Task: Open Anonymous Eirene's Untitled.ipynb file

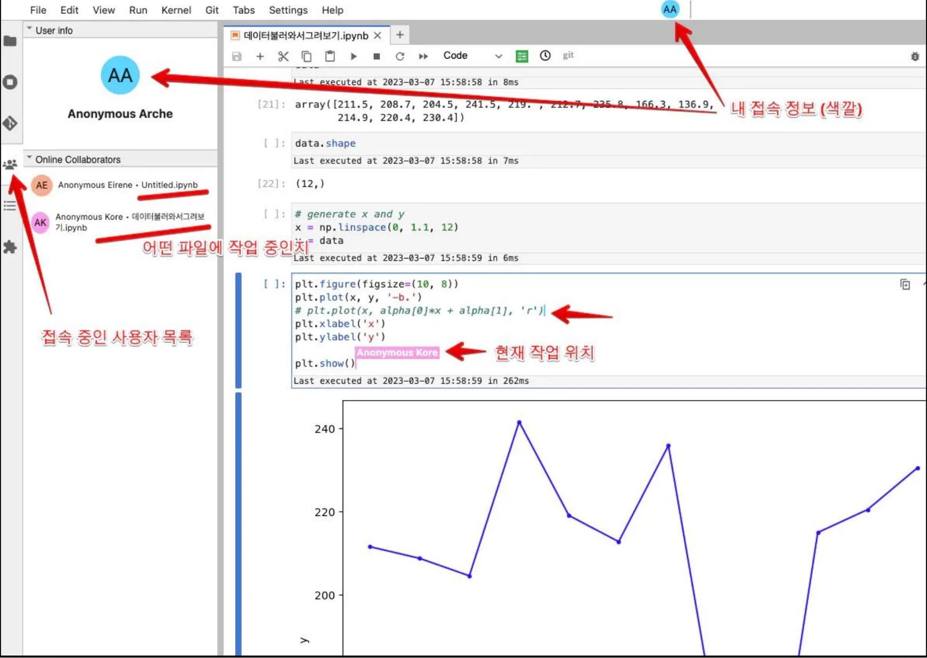Action: 170,185
